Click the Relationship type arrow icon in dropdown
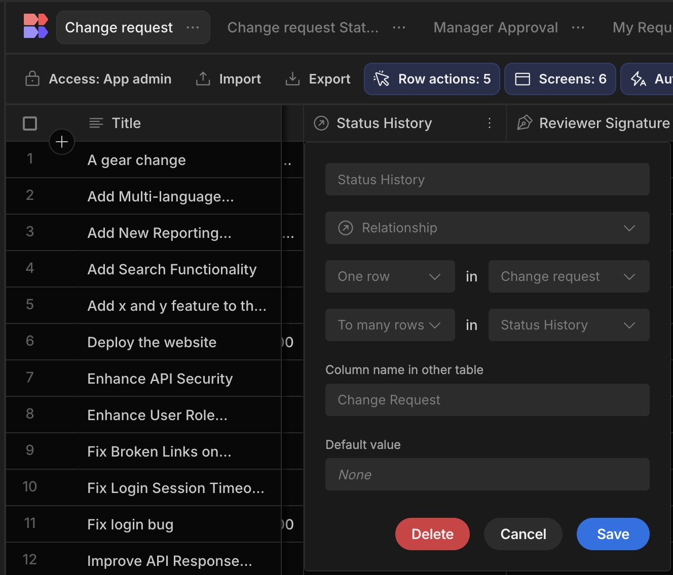The width and height of the screenshot is (673, 575). click(x=346, y=228)
